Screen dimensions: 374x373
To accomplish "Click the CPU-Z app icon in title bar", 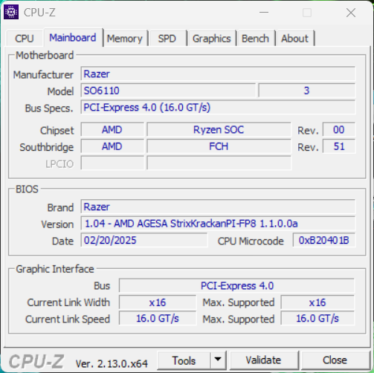I will 11,12.
